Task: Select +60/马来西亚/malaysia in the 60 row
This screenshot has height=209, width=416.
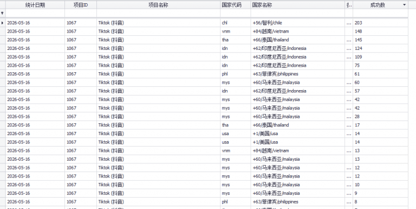Action: coord(298,83)
